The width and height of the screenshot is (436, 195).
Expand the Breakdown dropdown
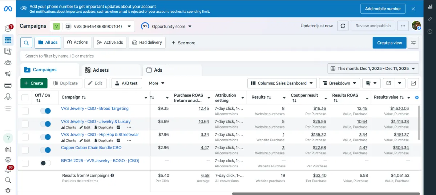[339, 83]
